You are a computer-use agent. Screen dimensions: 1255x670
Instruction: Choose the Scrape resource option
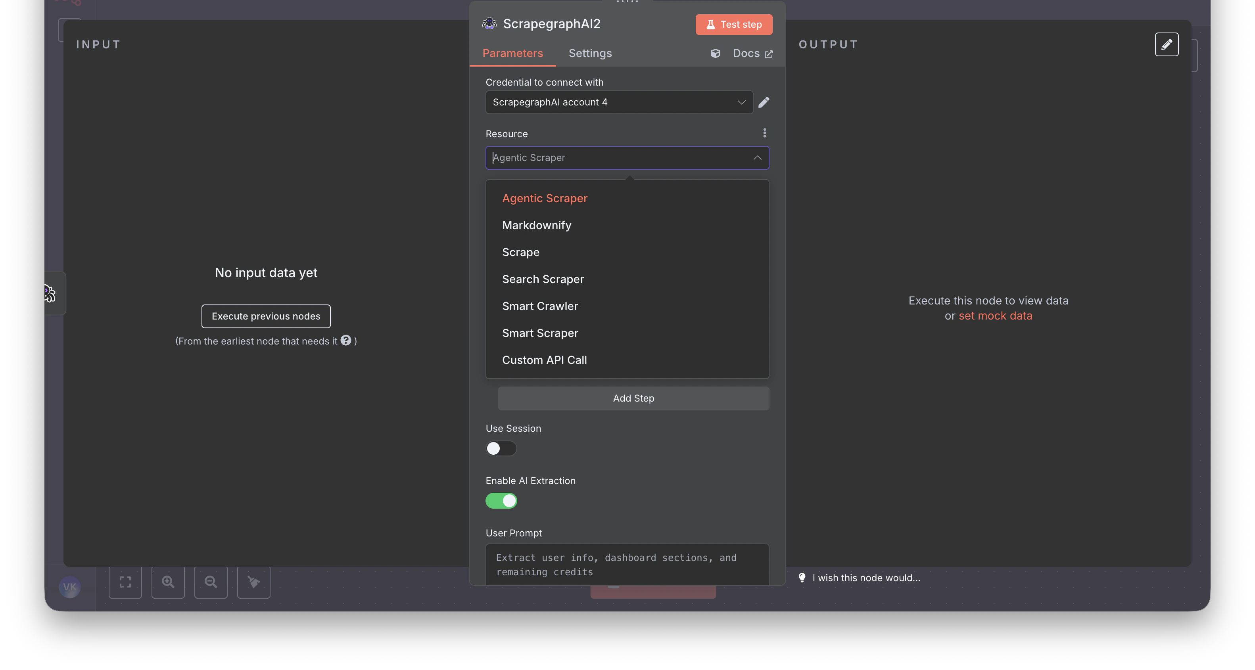coord(627,252)
